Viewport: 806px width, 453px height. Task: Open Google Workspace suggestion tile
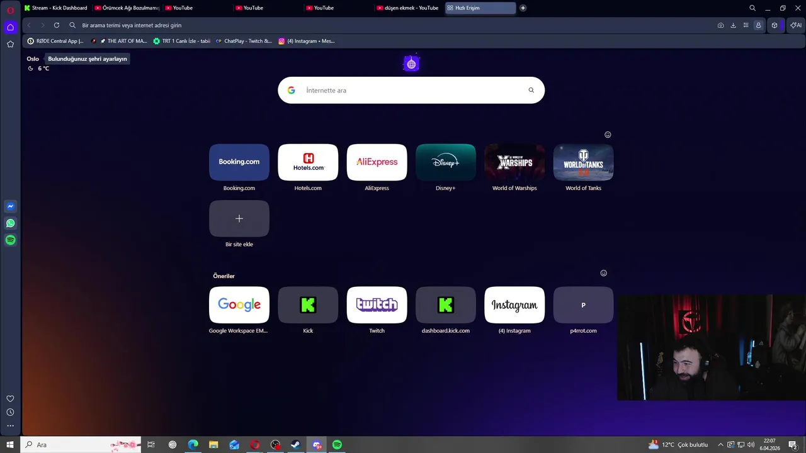click(239, 305)
